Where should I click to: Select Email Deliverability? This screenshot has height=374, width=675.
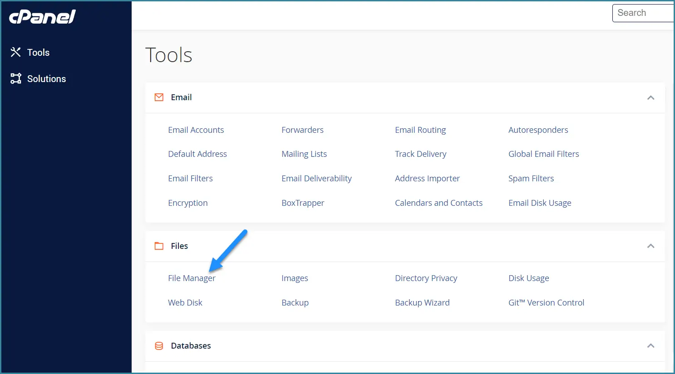(x=316, y=179)
